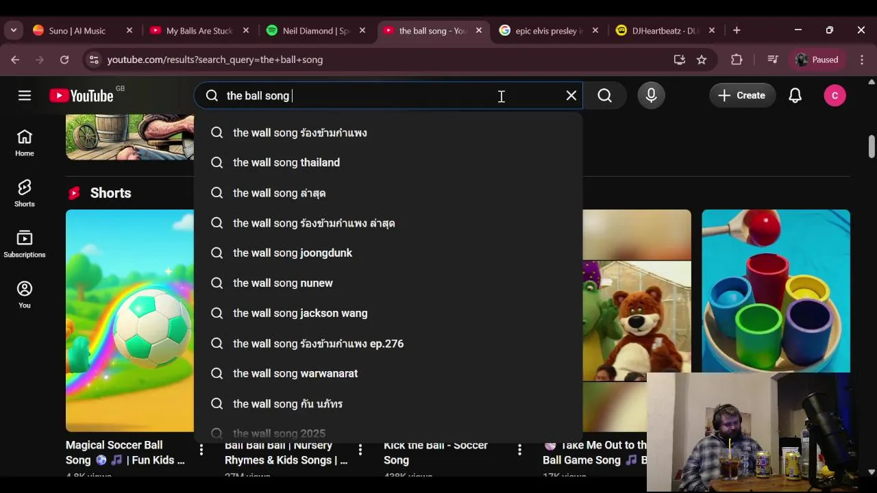The height and width of the screenshot is (493, 877).
Task: Open options for Ball Ball Ball short
Action: pyautogui.click(x=360, y=450)
